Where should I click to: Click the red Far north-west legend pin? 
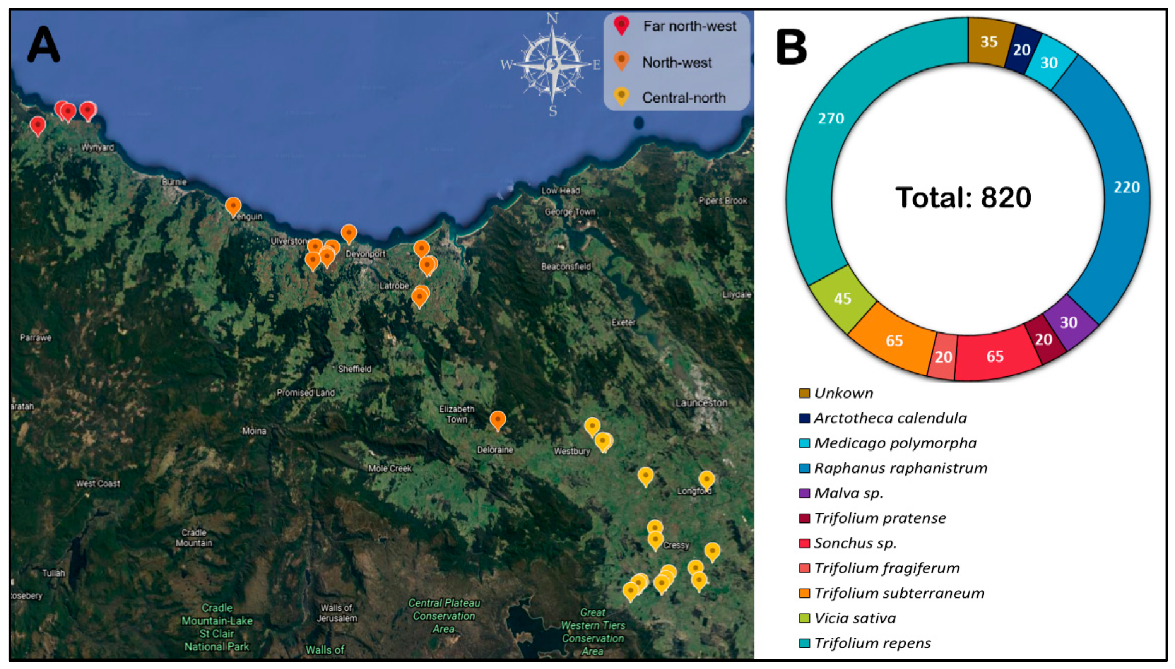621,25
